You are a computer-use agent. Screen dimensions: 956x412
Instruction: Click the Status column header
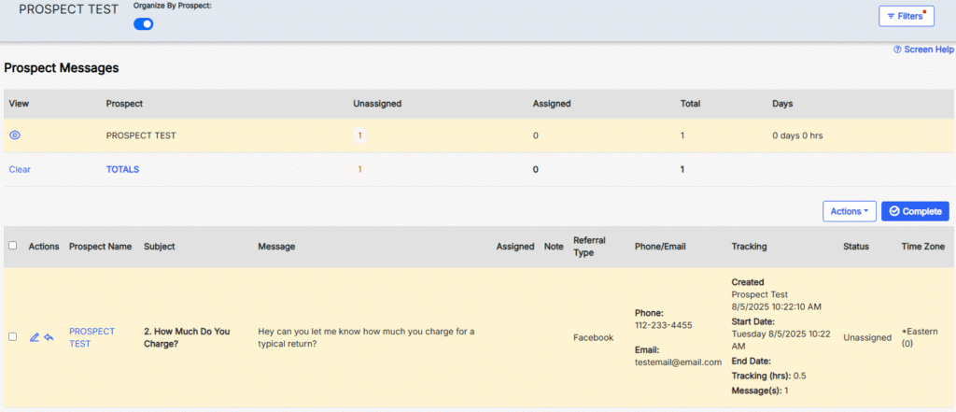coord(855,247)
